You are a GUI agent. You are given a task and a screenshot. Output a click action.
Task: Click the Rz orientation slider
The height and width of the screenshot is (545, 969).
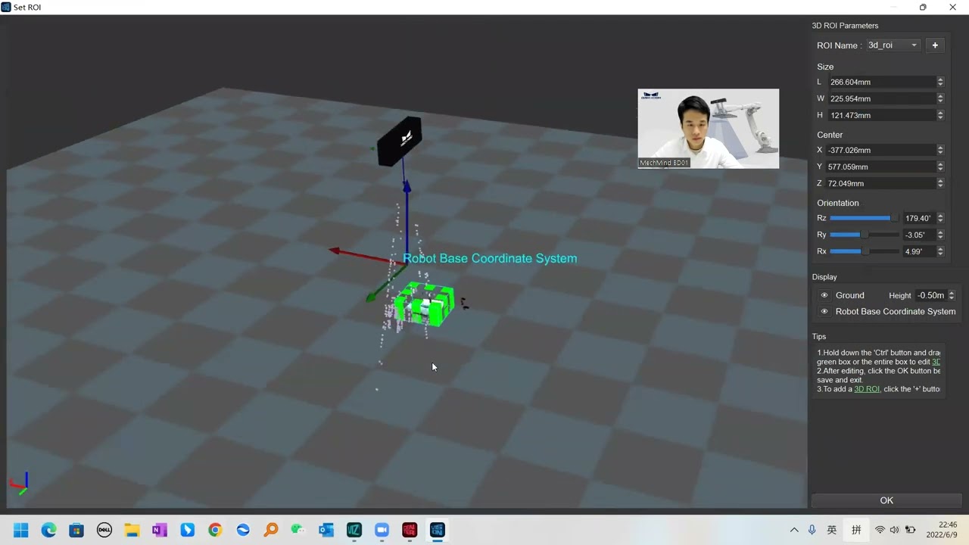pyautogui.click(x=864, y=218)
